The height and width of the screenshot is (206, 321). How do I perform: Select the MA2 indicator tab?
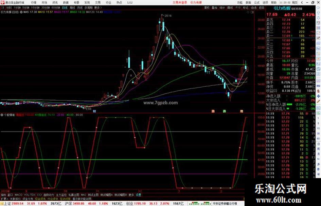coord(83,195)
